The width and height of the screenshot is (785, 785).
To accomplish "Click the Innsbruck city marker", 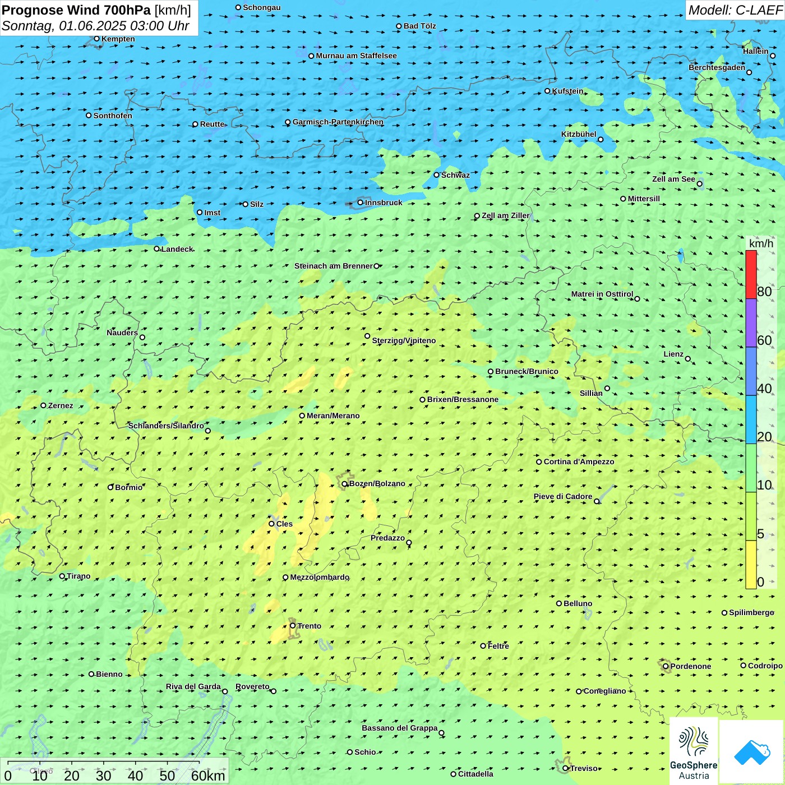I will click(x=361, y=202).
